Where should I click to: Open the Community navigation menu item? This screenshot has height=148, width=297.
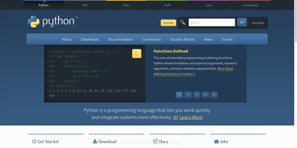coord(151,39)
